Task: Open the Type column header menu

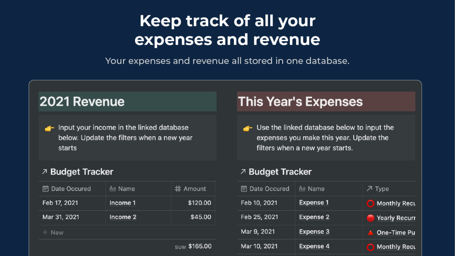Action: 382,189
